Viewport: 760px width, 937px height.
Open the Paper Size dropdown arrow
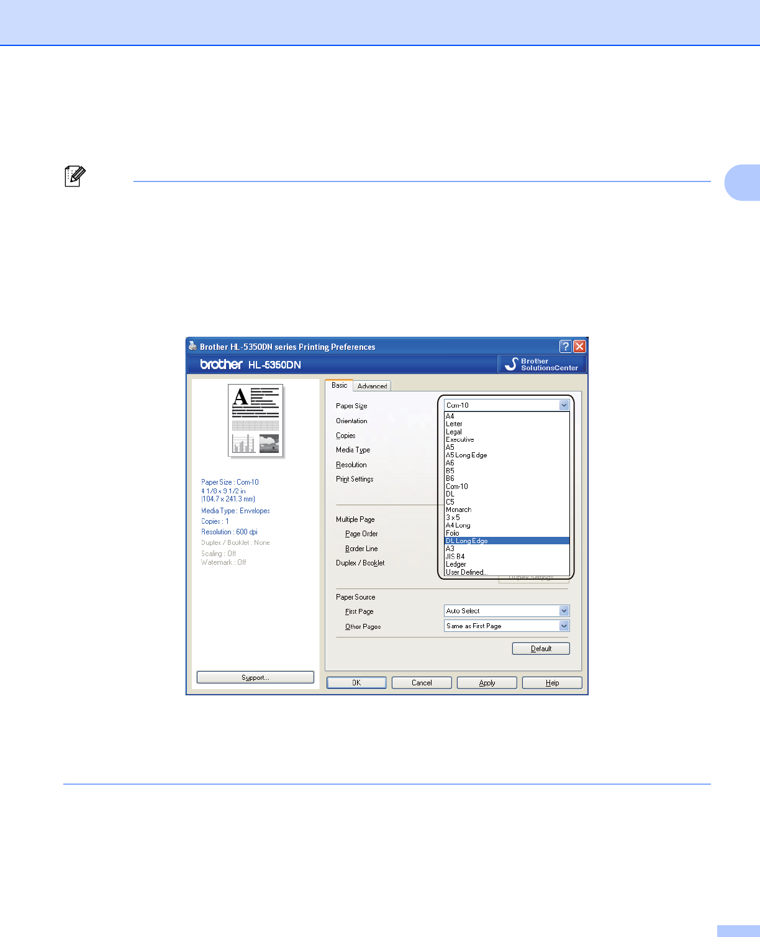[564, 405]
